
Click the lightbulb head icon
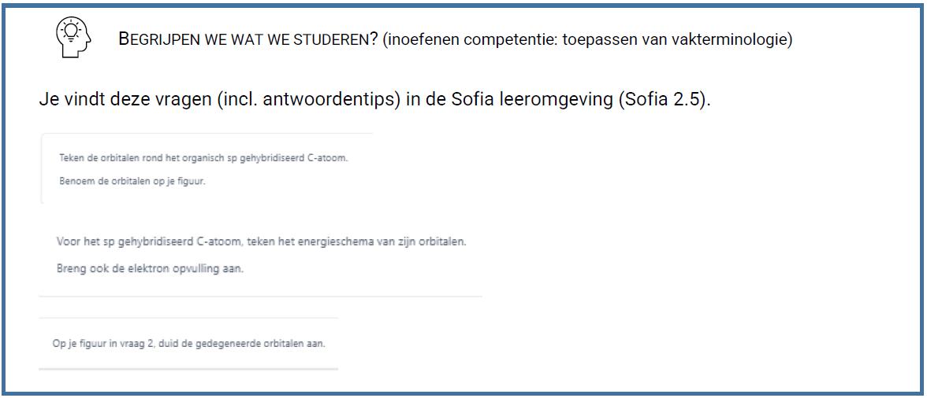click(x=74, y=36)
